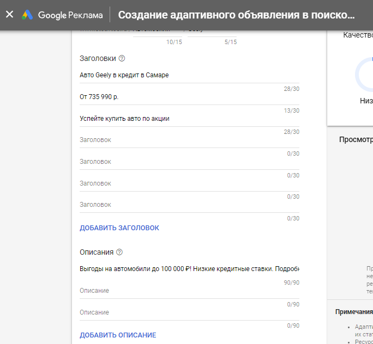Edit description 'Выгоды на автомобили до 100 000 ₽'
The width and height of the screenshot is (373, 344).
click(x=189, y=269)
